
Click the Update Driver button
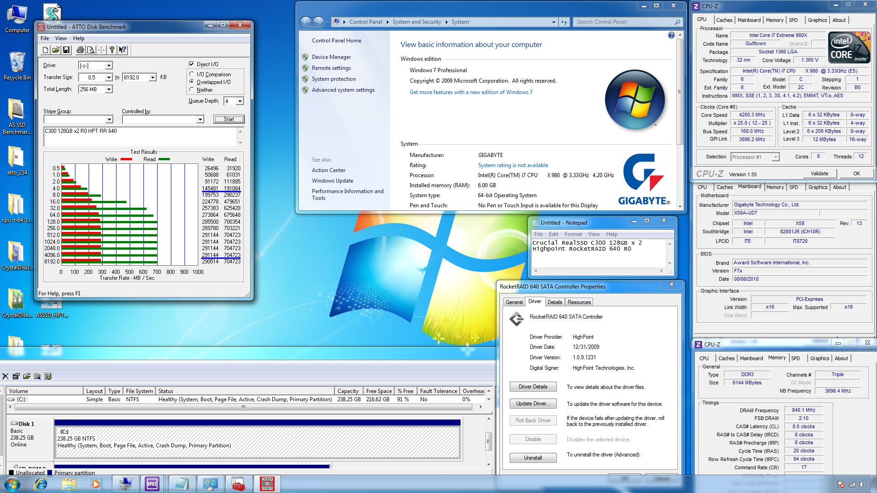[x=533, y=404]
